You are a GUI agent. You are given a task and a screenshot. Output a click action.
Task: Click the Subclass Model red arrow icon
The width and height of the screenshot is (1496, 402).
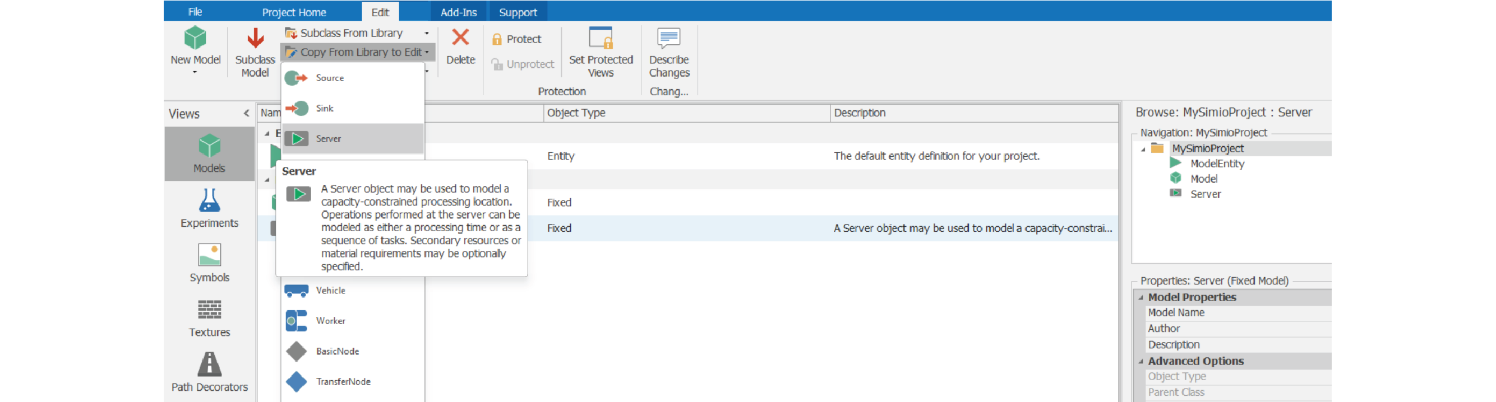point(255,39)
